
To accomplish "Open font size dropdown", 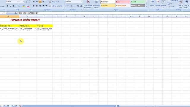I will 23,2.
